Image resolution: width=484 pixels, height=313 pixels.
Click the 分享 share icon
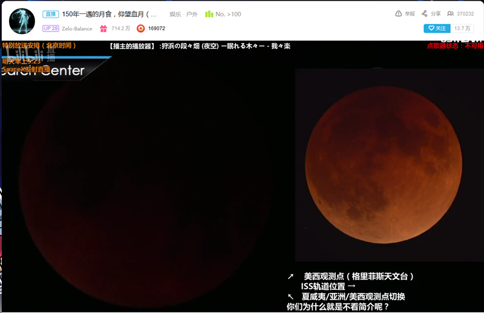click(425, 13)
